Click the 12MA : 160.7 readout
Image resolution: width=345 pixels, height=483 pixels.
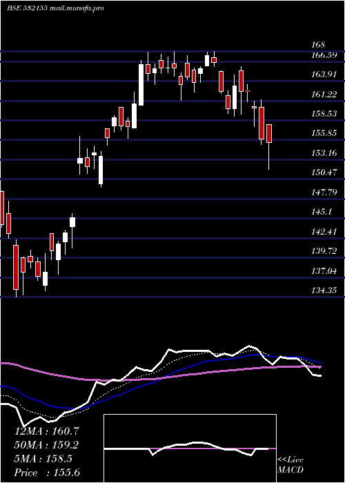[x=47, y=431]
